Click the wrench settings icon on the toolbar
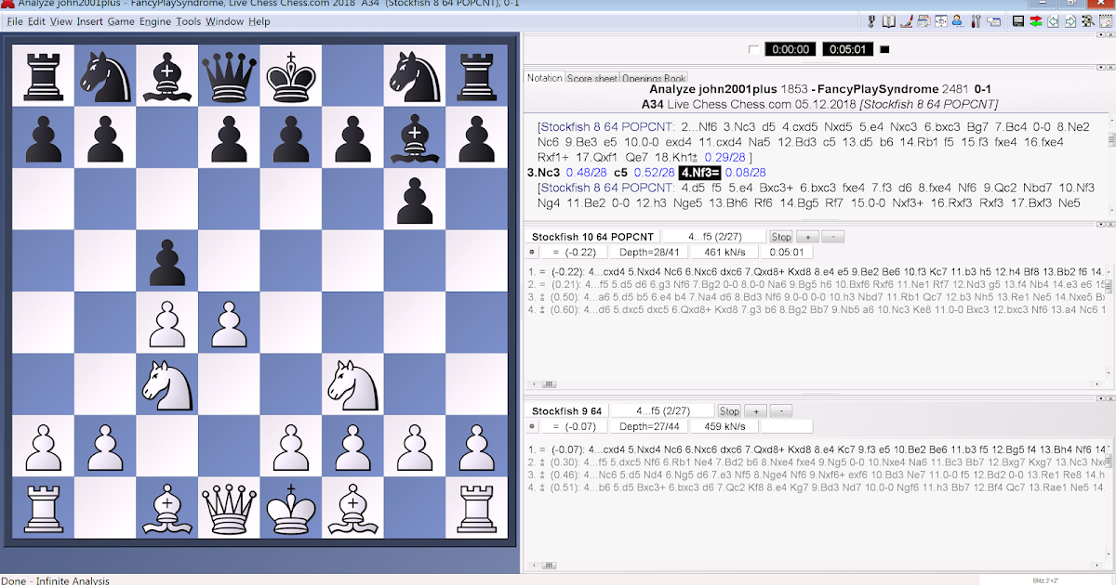This screenshot has height=585, width=1116. (976, 20)
